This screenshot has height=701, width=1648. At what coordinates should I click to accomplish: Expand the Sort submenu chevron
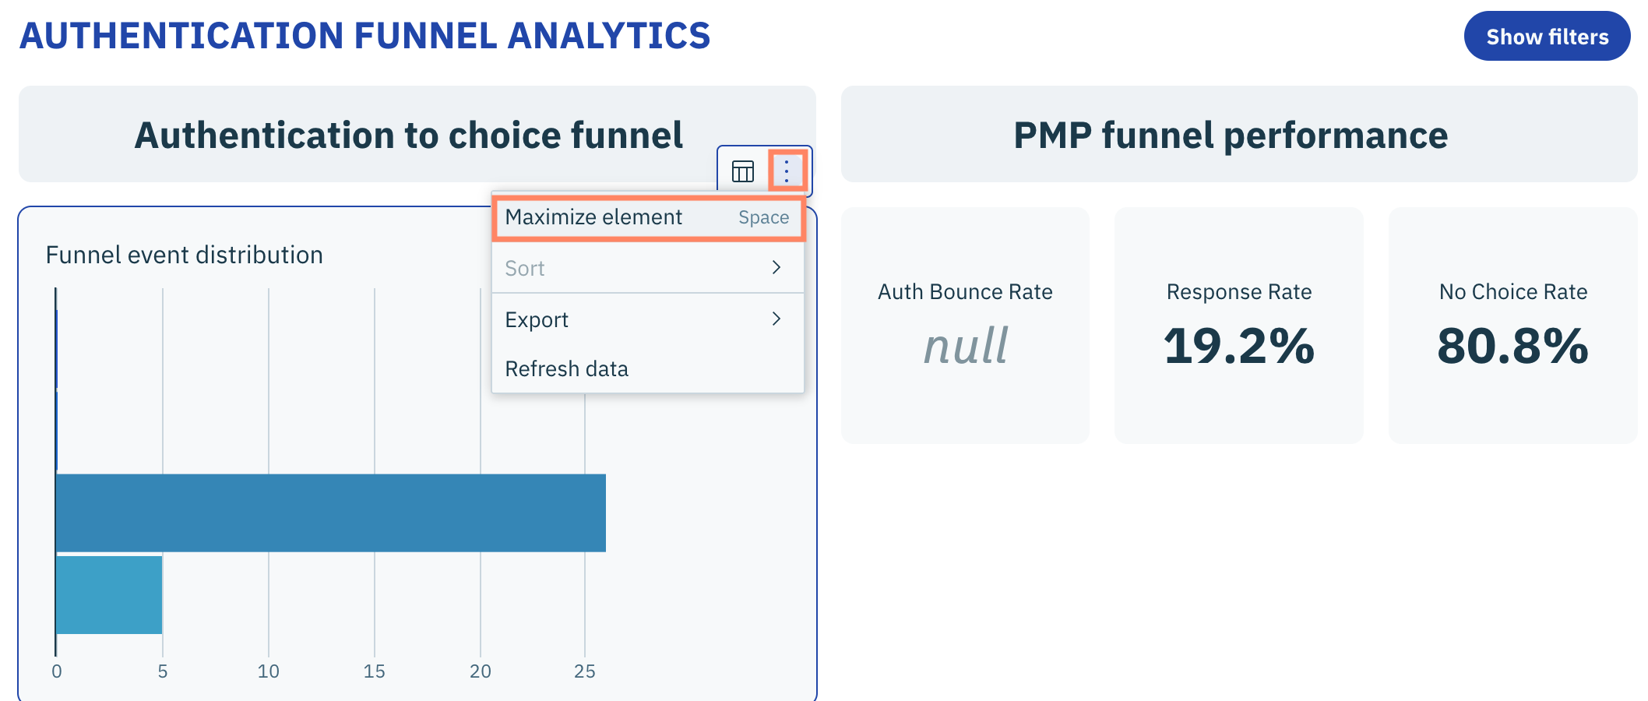coord(776,268)
